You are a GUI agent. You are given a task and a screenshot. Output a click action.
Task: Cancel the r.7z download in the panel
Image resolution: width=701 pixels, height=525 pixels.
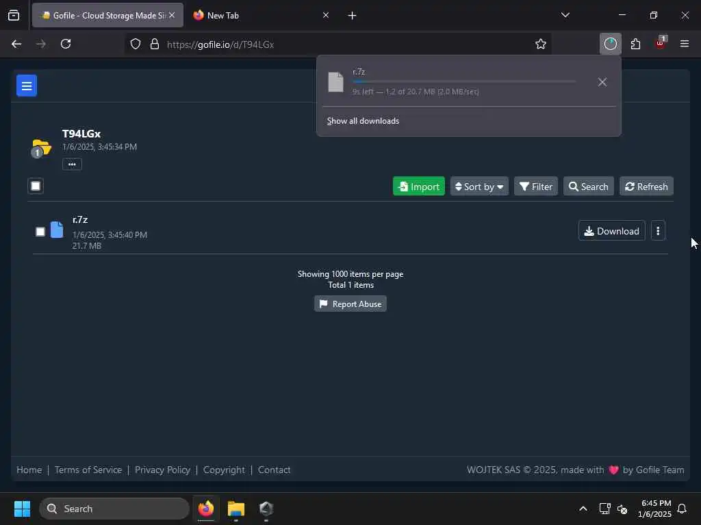pyautogui.click(x=602, y=82)
